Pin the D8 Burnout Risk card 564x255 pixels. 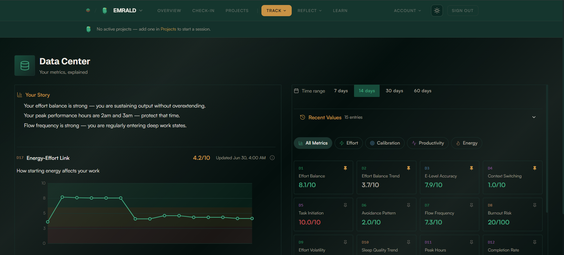535,205
